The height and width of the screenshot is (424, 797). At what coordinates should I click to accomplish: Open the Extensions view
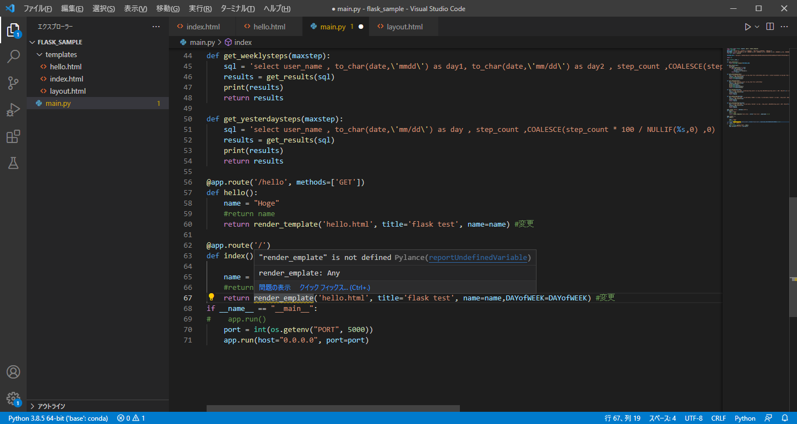13,136
